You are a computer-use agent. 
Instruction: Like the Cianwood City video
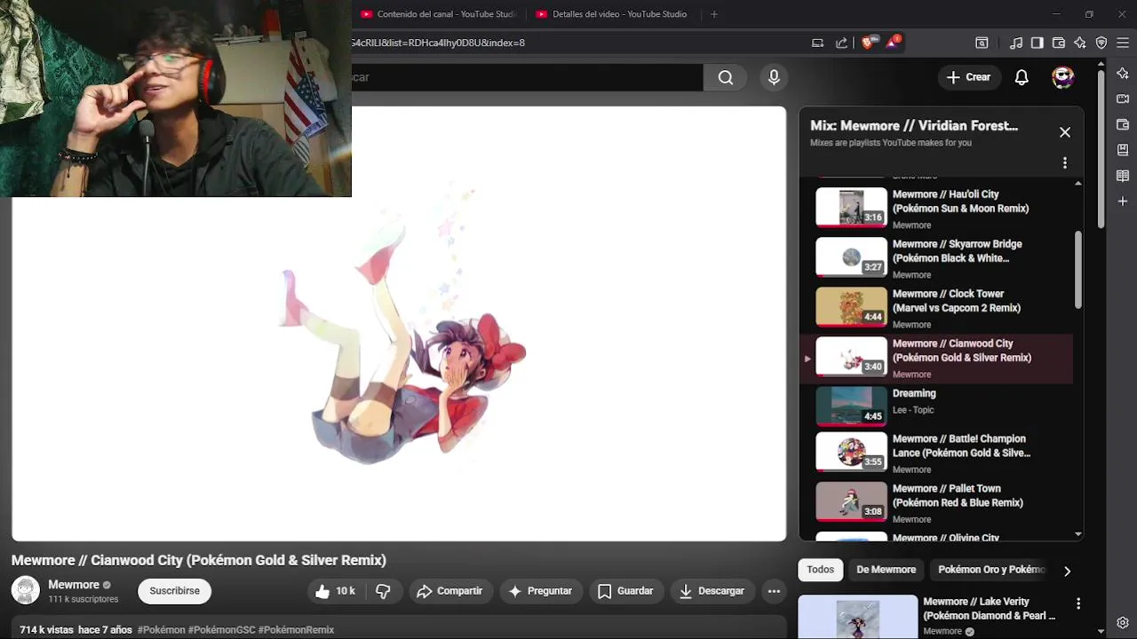click(334, 591)
